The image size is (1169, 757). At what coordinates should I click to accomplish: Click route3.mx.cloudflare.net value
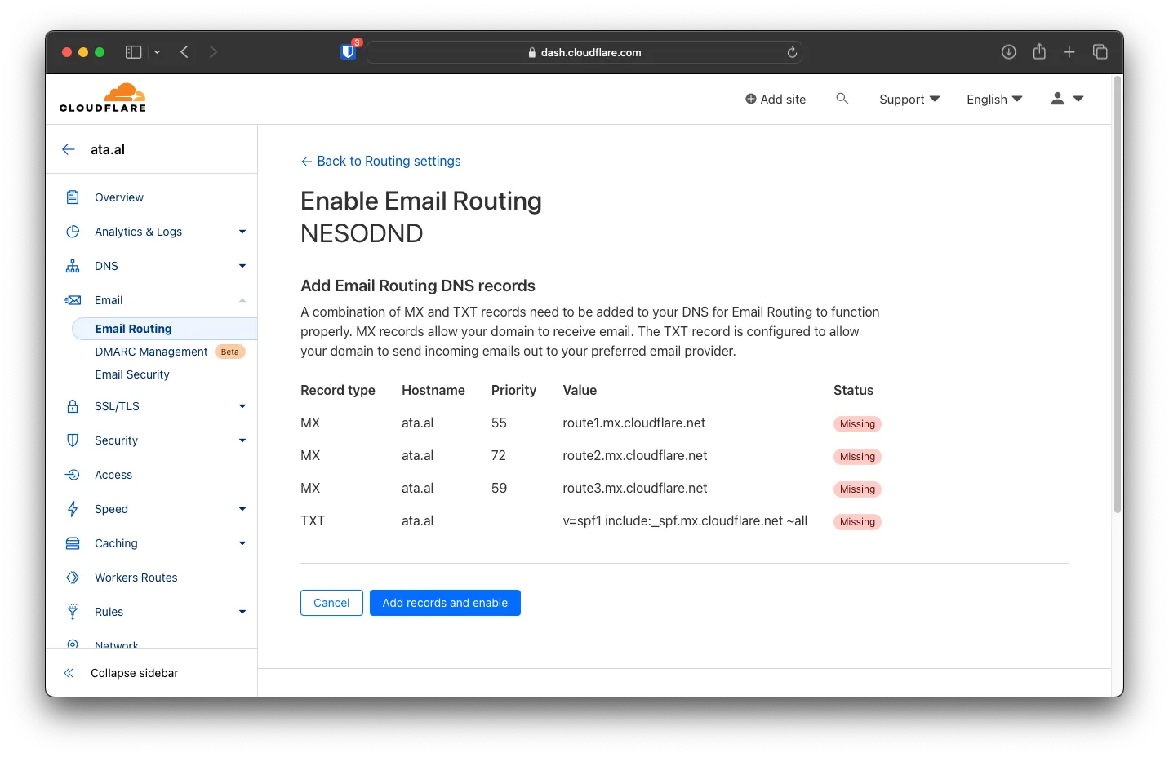634,488
